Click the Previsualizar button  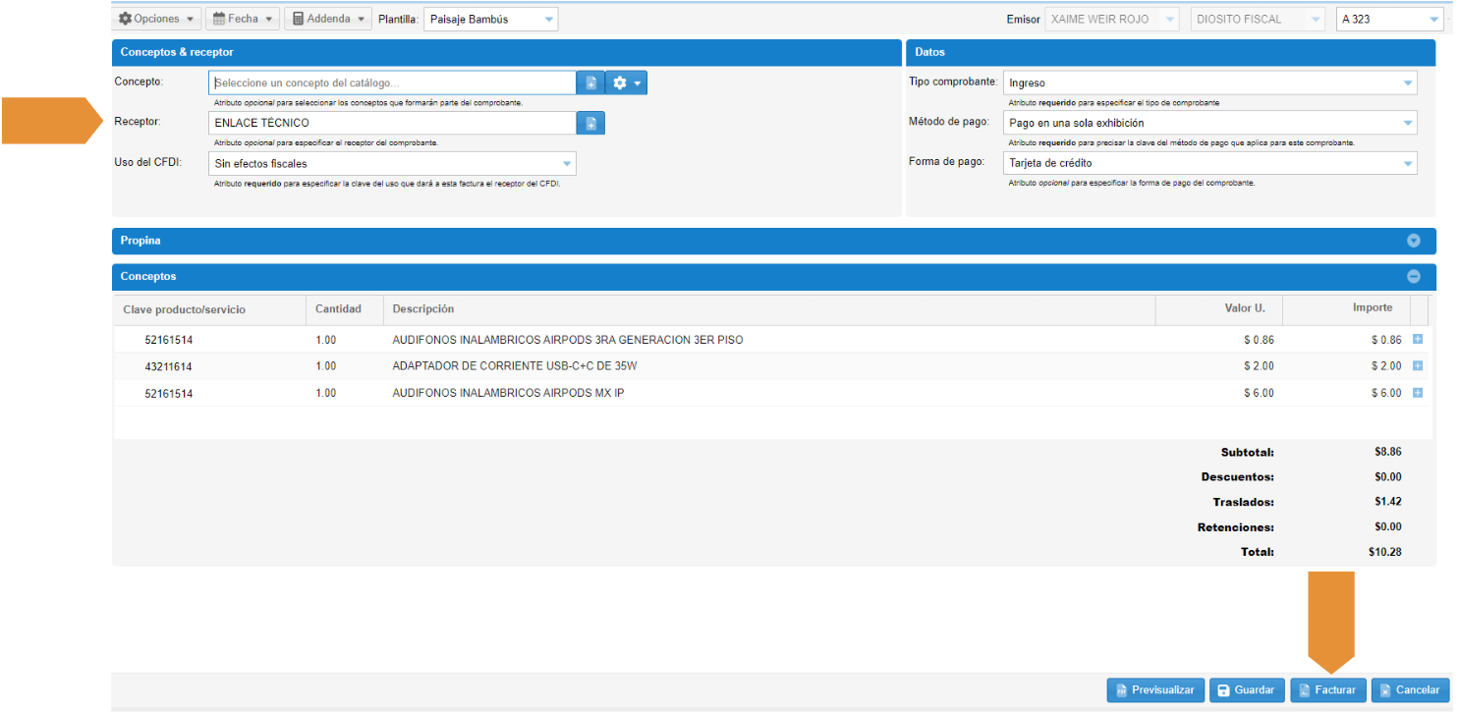tap(1154, 690)
